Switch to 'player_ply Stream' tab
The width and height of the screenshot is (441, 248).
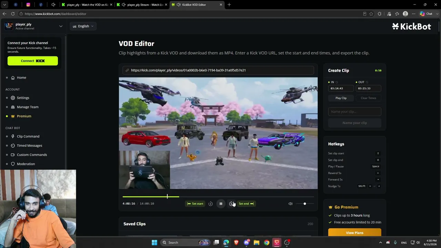(142, 5)
